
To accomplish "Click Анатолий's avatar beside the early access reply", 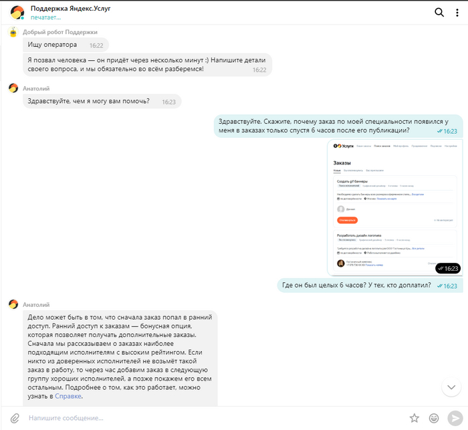I will click(x=13, y=304).
